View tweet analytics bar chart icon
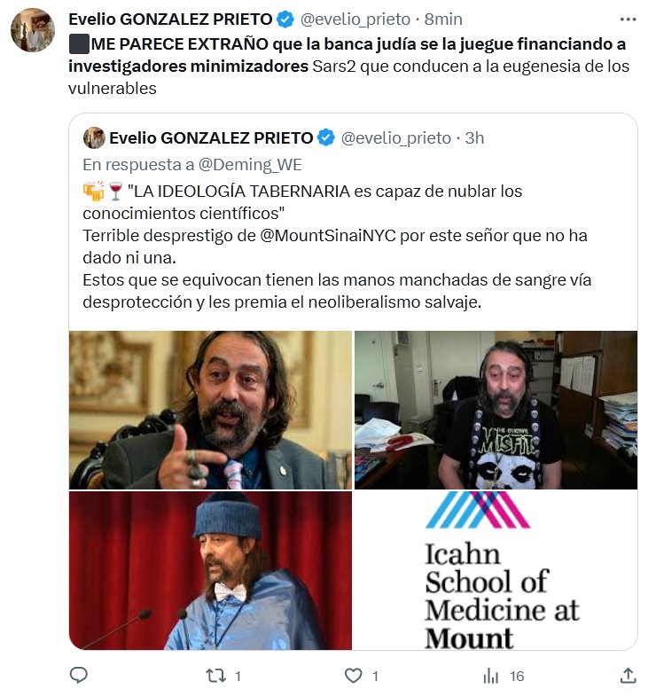 coord(490,676)
